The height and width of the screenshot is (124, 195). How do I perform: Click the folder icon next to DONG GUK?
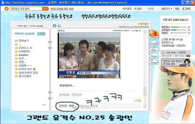16,69
